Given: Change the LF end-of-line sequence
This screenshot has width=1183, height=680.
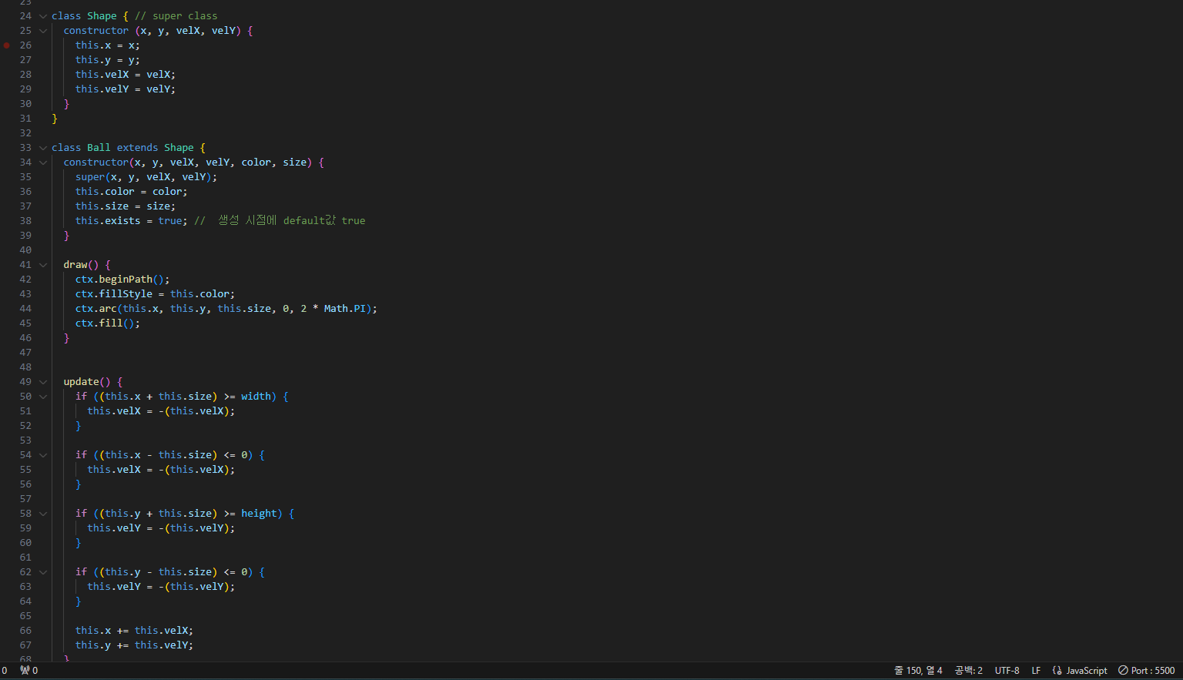Looking at the screenshot, I should coord(1036,671).
